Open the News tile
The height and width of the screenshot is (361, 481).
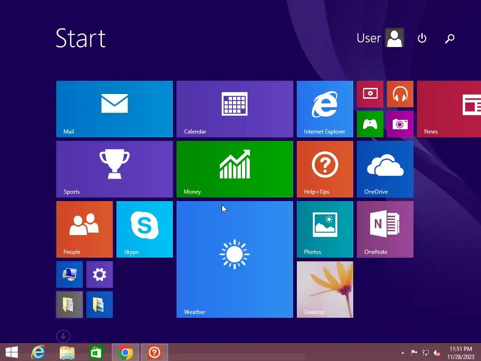coord(449,109)
